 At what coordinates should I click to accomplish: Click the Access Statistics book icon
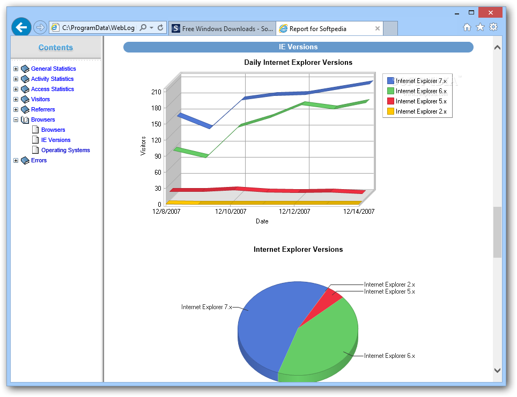pos(25,89)
